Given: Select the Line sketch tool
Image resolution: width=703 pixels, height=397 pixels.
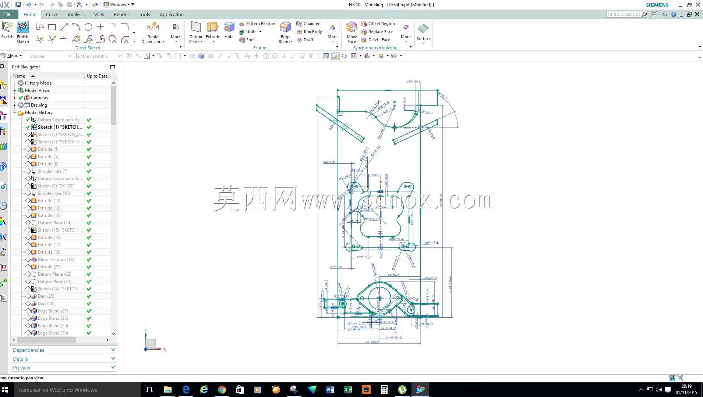Looking at the screenshot, I should click(64, 27).
